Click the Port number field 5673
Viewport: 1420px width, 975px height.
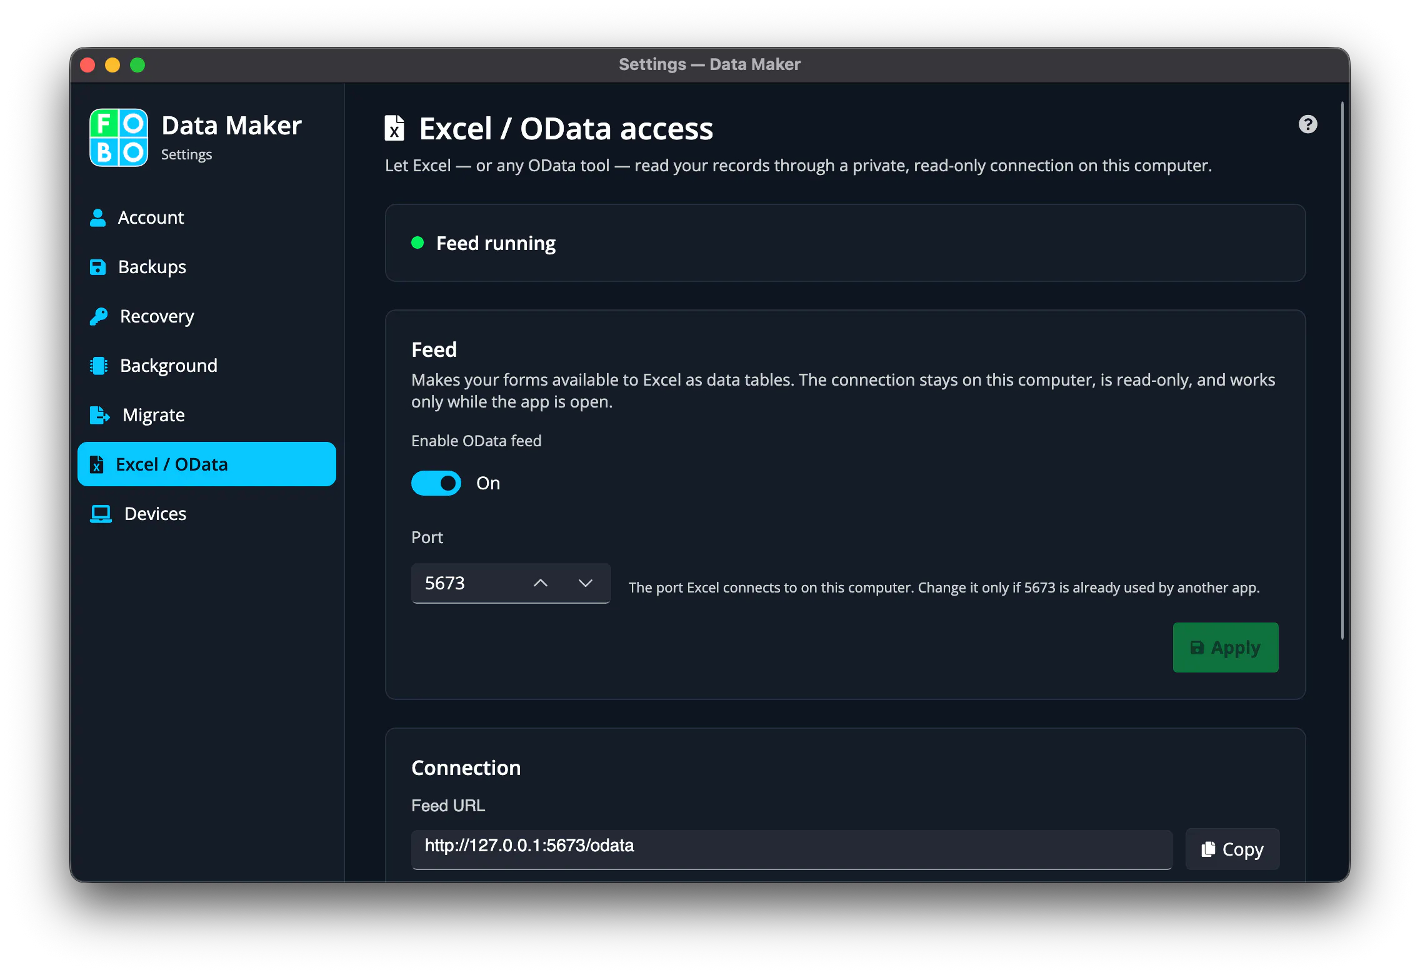click(511, 583)
